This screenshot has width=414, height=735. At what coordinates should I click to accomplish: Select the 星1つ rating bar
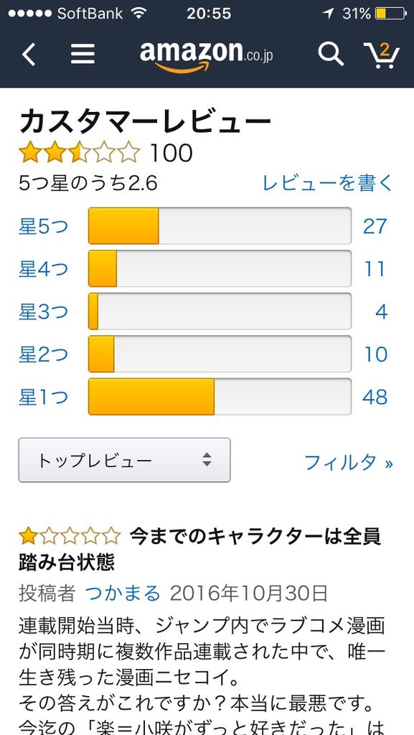(220, 396)
